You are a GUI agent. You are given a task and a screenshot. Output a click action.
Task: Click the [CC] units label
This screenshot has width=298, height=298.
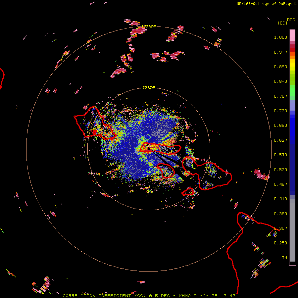click(283, 23)
